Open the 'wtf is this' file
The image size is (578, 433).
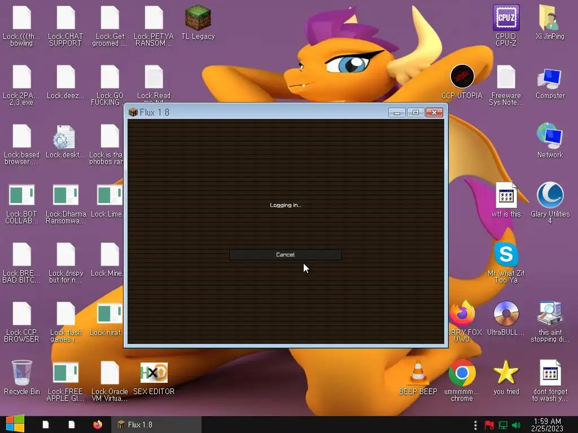[x=506, y=200]
